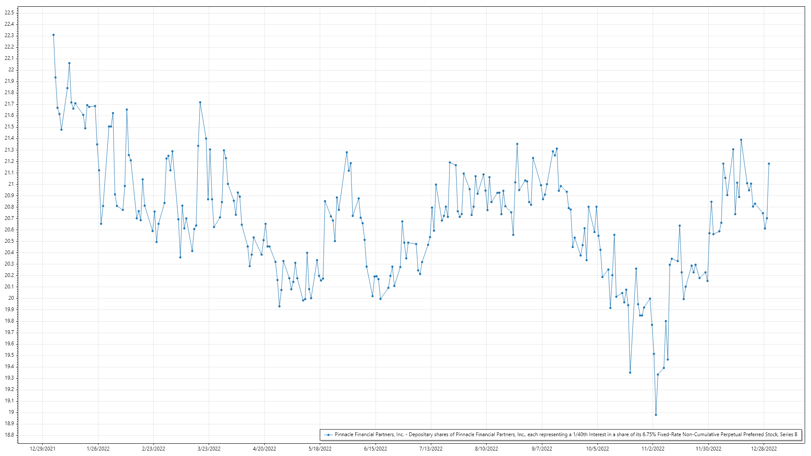Click the 12/28/2022 x-axis date label
Image resolution: width=811 pixels, height=456 pixels.
coord(764,449)
